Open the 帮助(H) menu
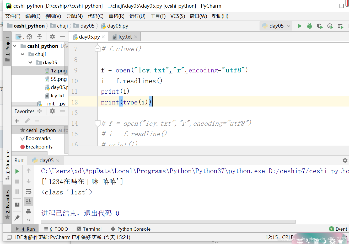The width and height of the screenshot is (349, 244). [220, 16]
